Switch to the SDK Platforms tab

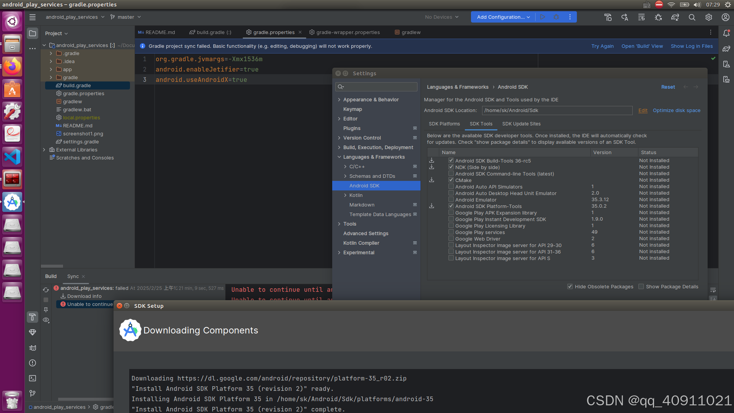(x=444, y=124)
